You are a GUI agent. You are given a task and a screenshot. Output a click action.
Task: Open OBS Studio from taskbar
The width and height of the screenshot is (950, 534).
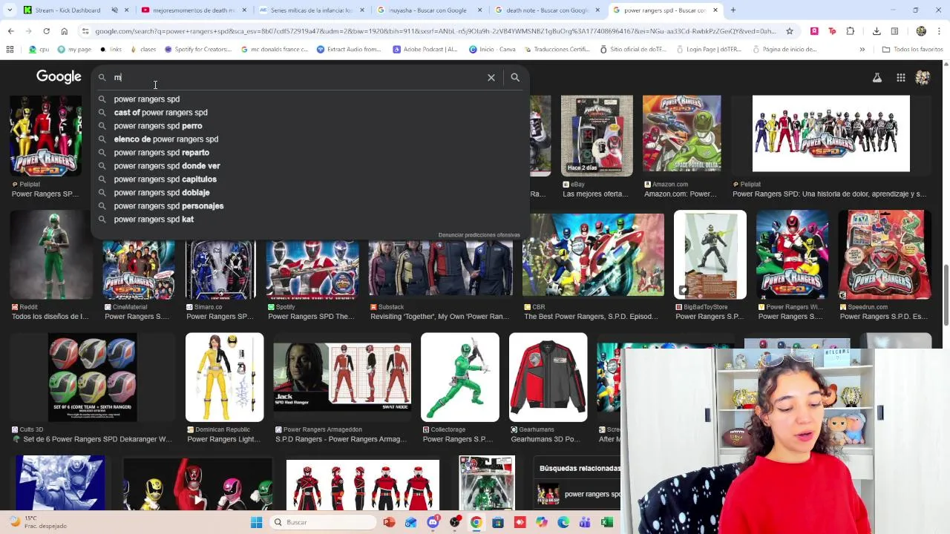(x=454, y=522)
